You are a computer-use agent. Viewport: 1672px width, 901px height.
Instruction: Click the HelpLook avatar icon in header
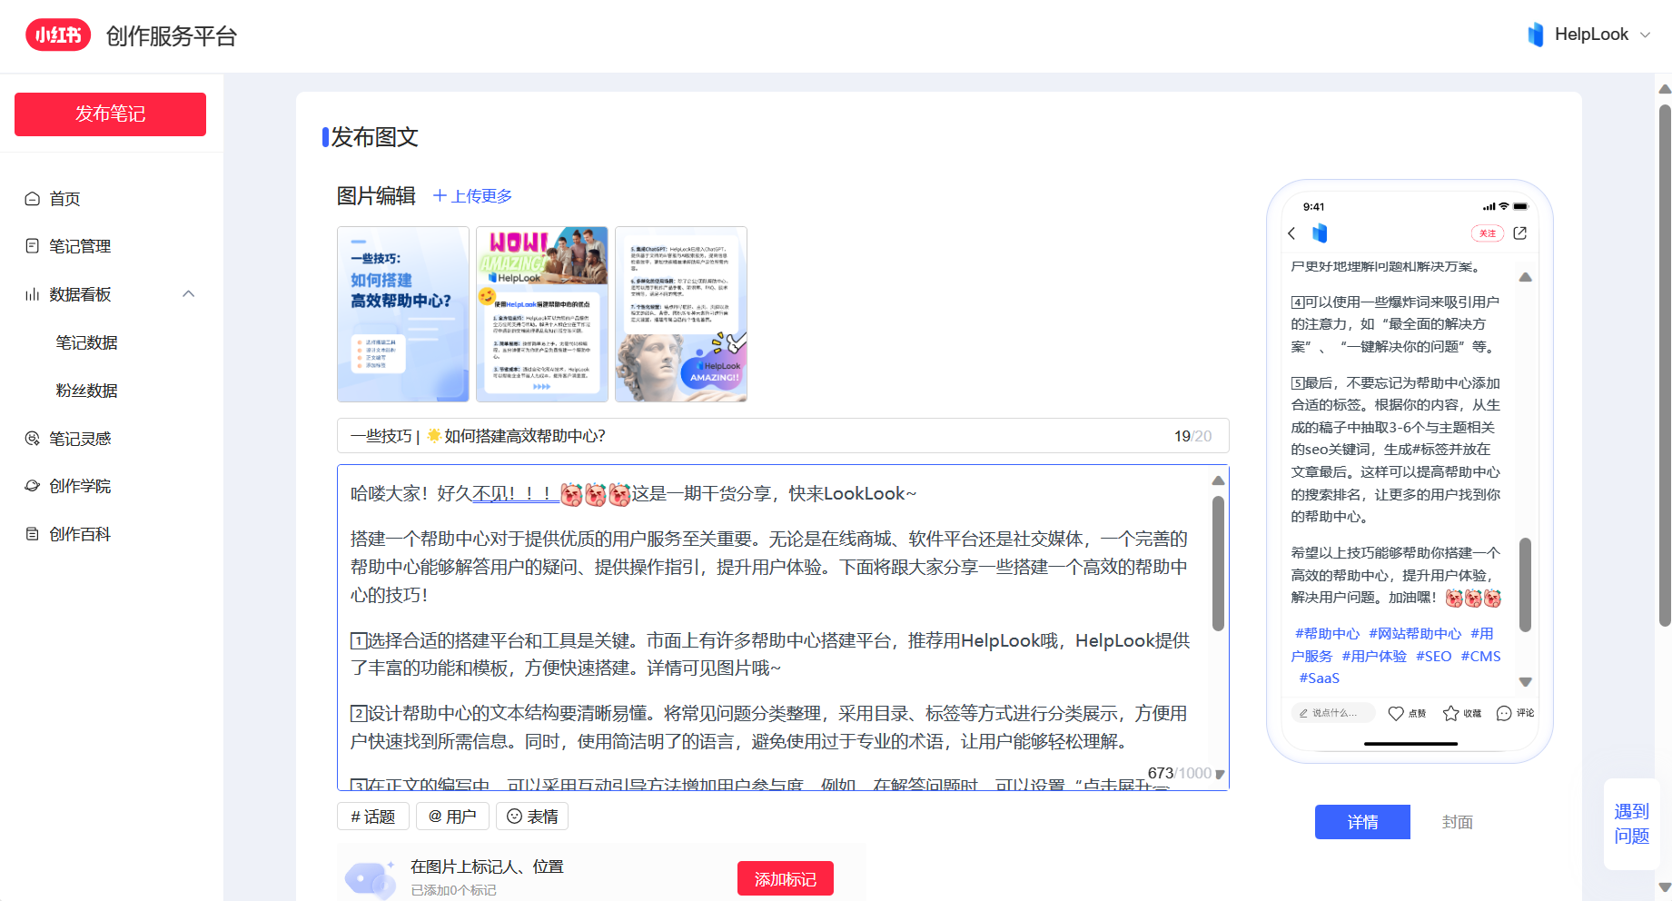(1536, 35)
